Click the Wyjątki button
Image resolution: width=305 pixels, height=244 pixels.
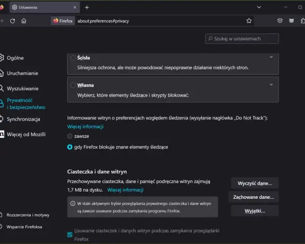pyautogui.click(x=255, y=211)
